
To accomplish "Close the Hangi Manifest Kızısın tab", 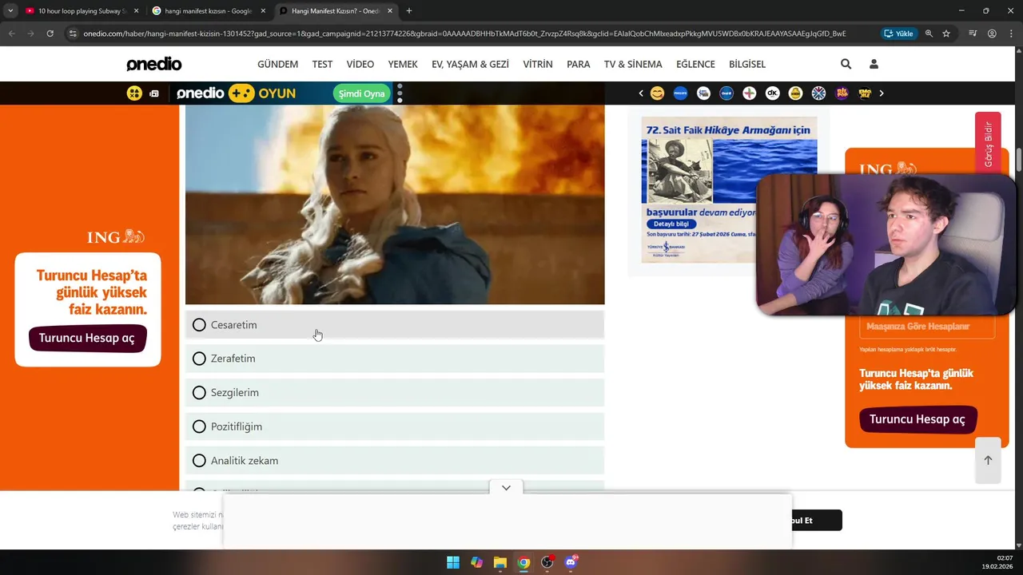I will click(390, 11).
